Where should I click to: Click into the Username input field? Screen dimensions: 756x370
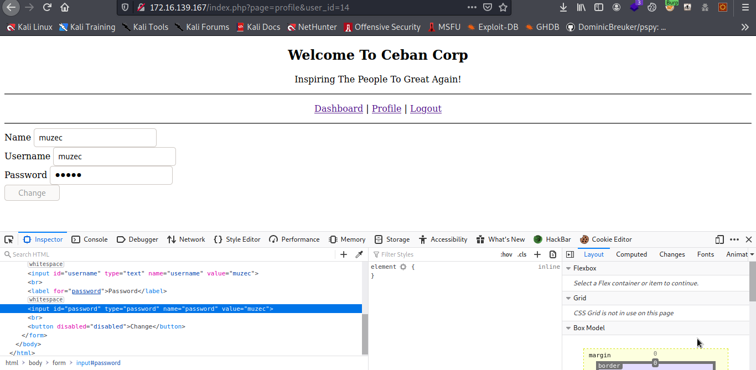coord(115,157)
